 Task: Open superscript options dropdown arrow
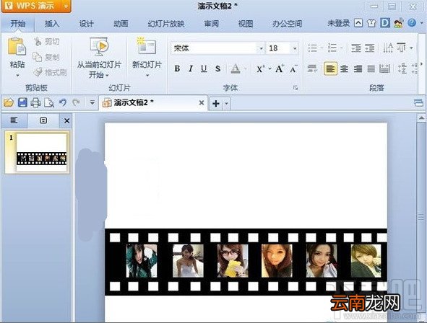pos(270,69)
